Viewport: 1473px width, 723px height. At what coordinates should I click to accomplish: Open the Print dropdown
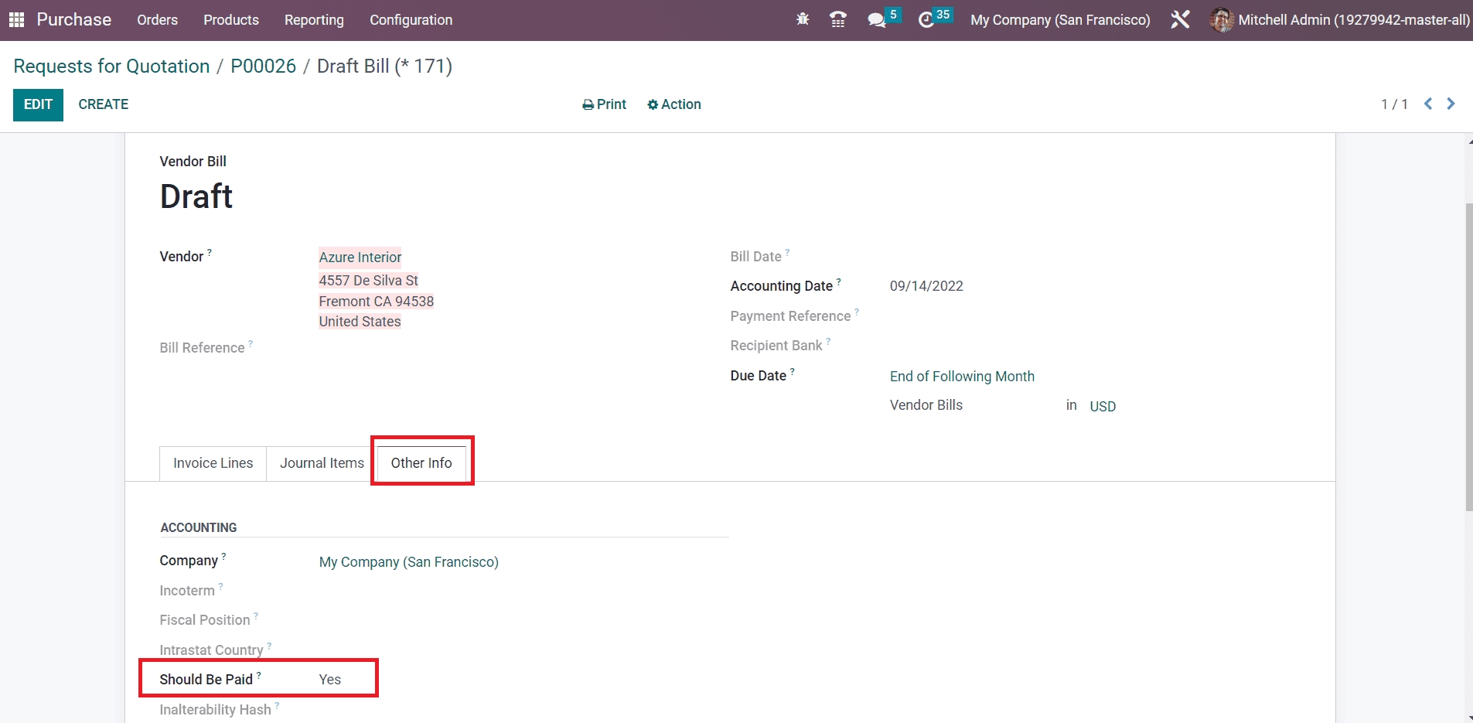604,104
